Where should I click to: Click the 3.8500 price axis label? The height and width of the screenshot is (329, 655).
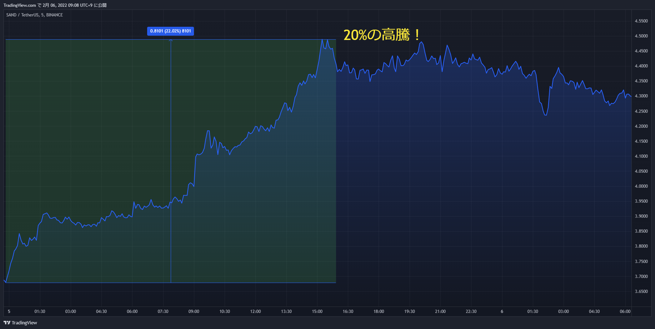[x=641, y=231]
